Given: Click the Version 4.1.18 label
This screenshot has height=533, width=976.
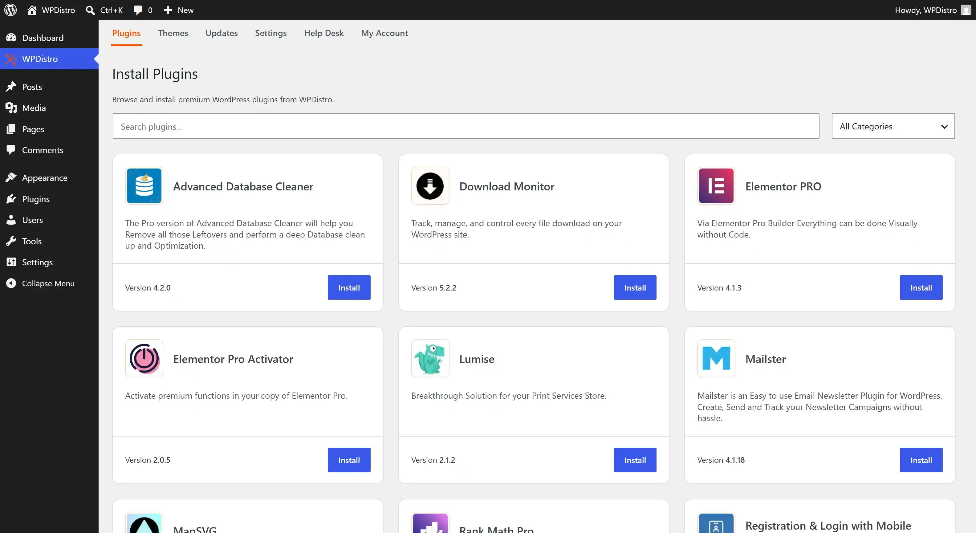Looking at the screenshot, I should pos(721,460).
